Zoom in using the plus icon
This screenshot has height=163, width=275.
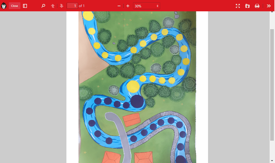(128, 6)
